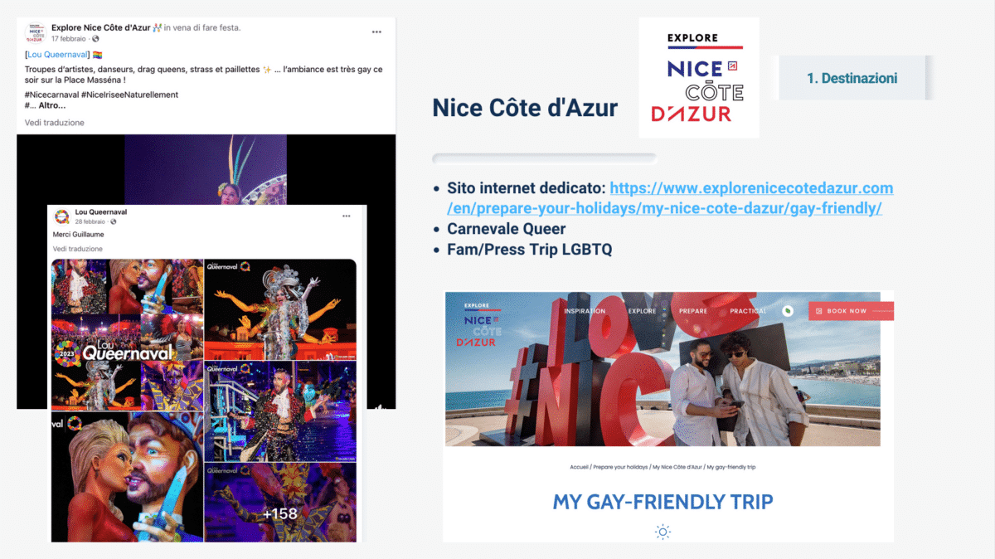Expand the post text with Altro...
Image resolution: width=995 pixels, height=559 pixels.
(52, 105)
